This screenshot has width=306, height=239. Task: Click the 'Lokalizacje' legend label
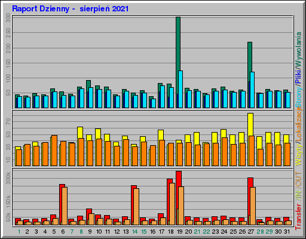299,124
